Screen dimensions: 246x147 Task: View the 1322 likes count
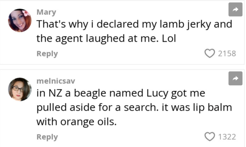(227, 137)
